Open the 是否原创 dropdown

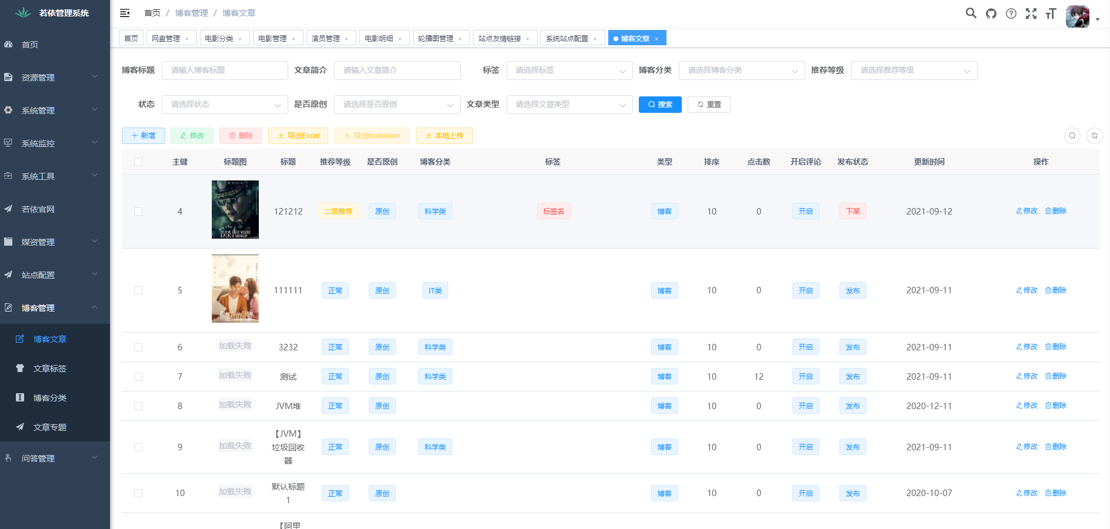tap(397, 104)
